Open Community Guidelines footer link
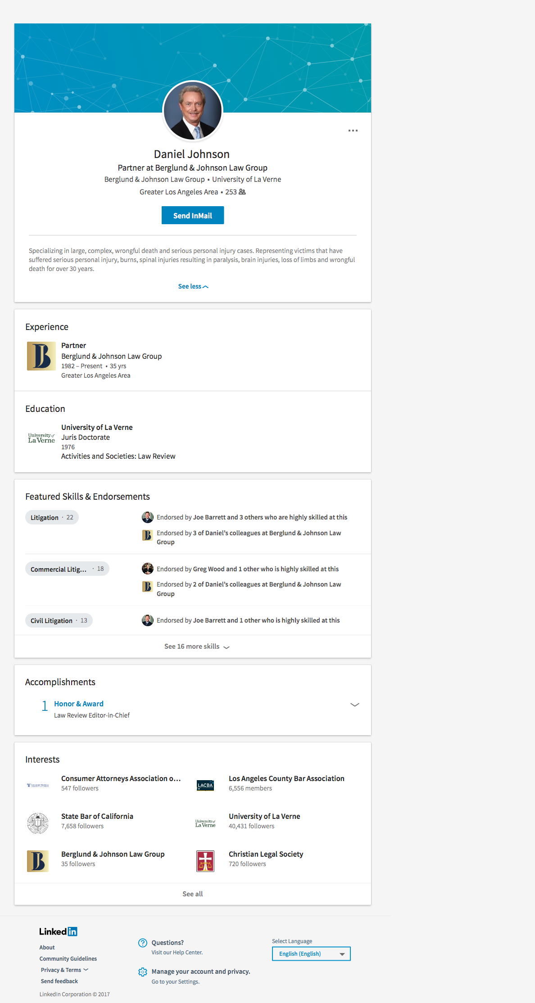535x1003 pixels. [x=68, y=959]
